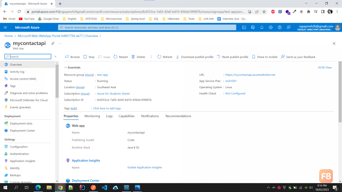This screenshot has width=342, height=192.
Task: Open Visual Studio Code from taskbar
Action: [x=104, y=188]
